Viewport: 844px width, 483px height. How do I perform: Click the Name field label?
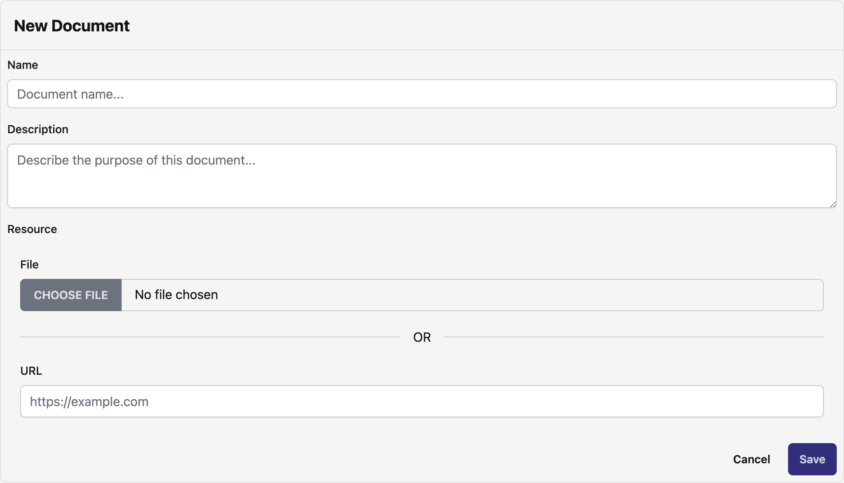click(23, 65)
